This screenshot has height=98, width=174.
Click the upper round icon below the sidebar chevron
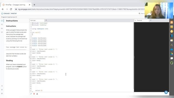(x=2, y=90)
